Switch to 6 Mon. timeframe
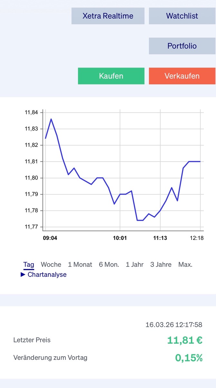 tap(109, 264)
